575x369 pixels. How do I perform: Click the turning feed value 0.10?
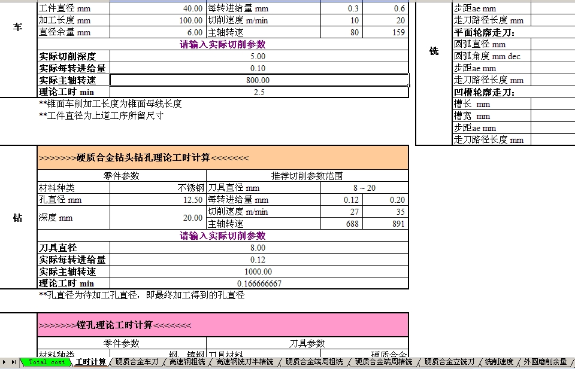tap(259, 68)
